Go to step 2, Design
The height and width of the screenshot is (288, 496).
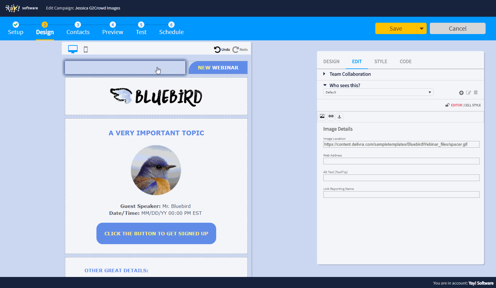click(45, 29)
